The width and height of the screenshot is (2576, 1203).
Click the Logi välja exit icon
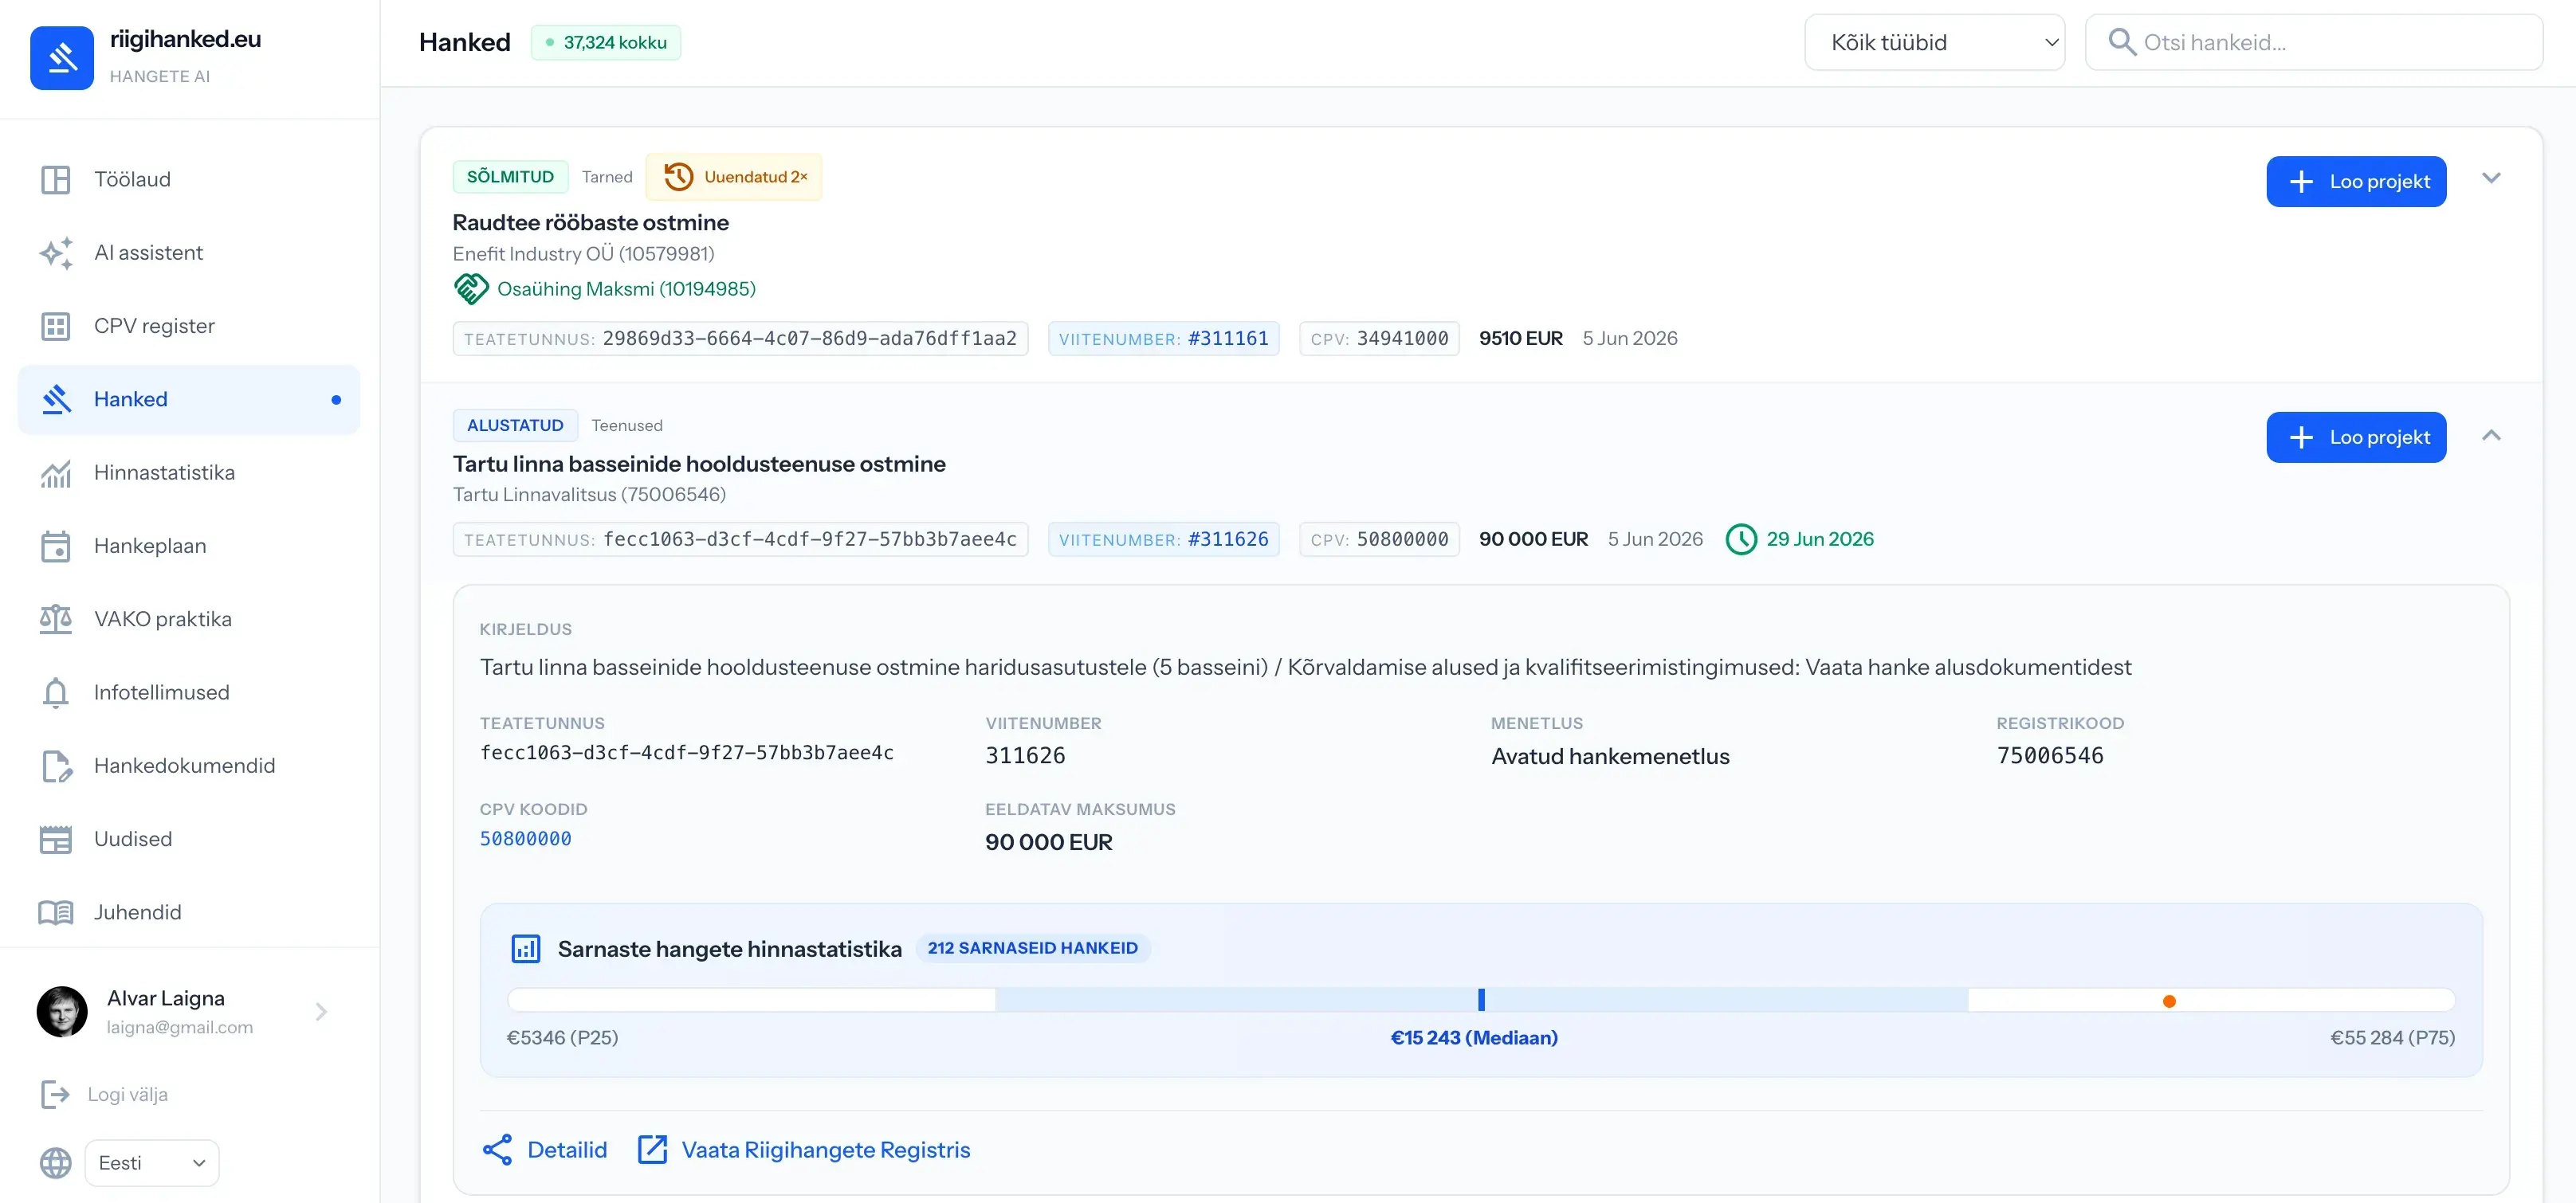(55, 1095)
